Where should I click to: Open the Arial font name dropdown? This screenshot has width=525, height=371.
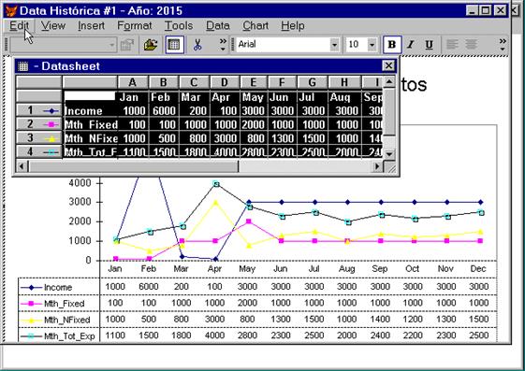tap(334, 45)
